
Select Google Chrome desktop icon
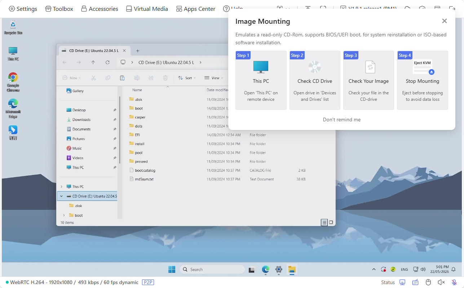pos(13,82)
